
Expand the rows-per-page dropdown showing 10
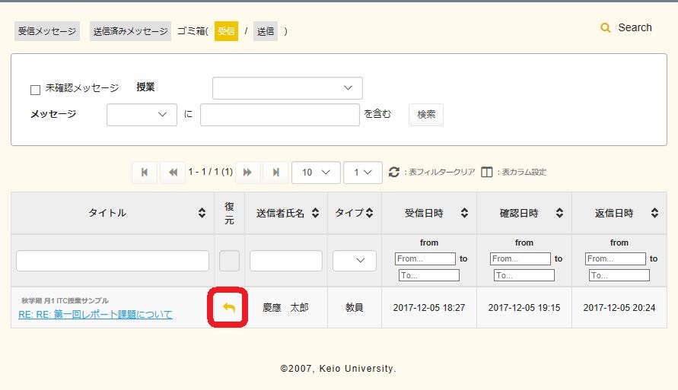(316, 173)
